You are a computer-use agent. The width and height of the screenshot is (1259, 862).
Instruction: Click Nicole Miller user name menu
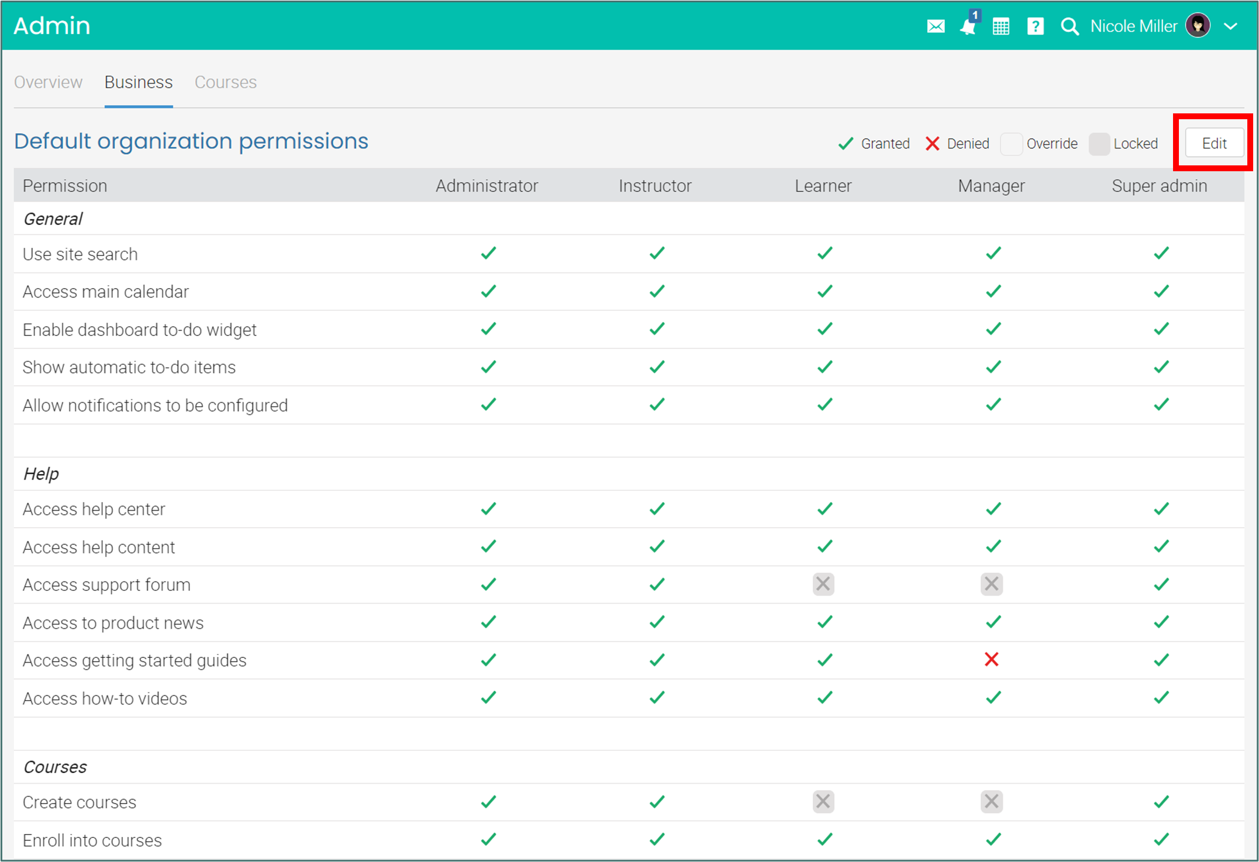pyautogui.click(x=1133, y=26)
